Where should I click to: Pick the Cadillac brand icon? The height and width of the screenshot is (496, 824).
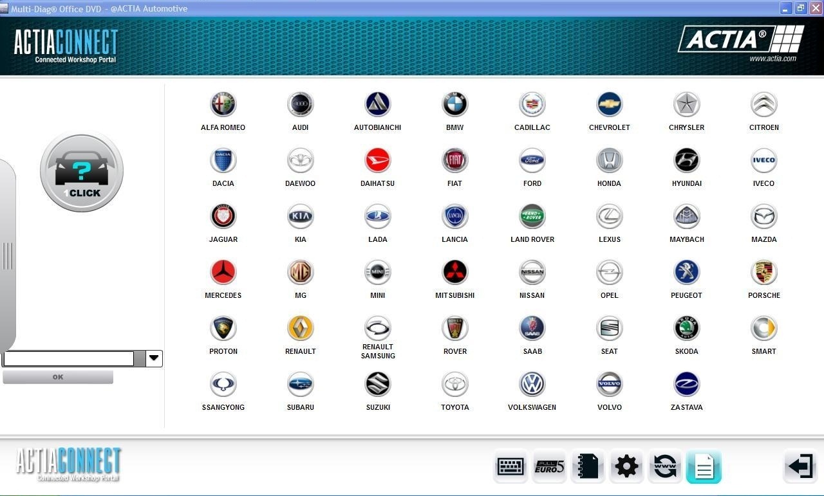coord(532,104)
